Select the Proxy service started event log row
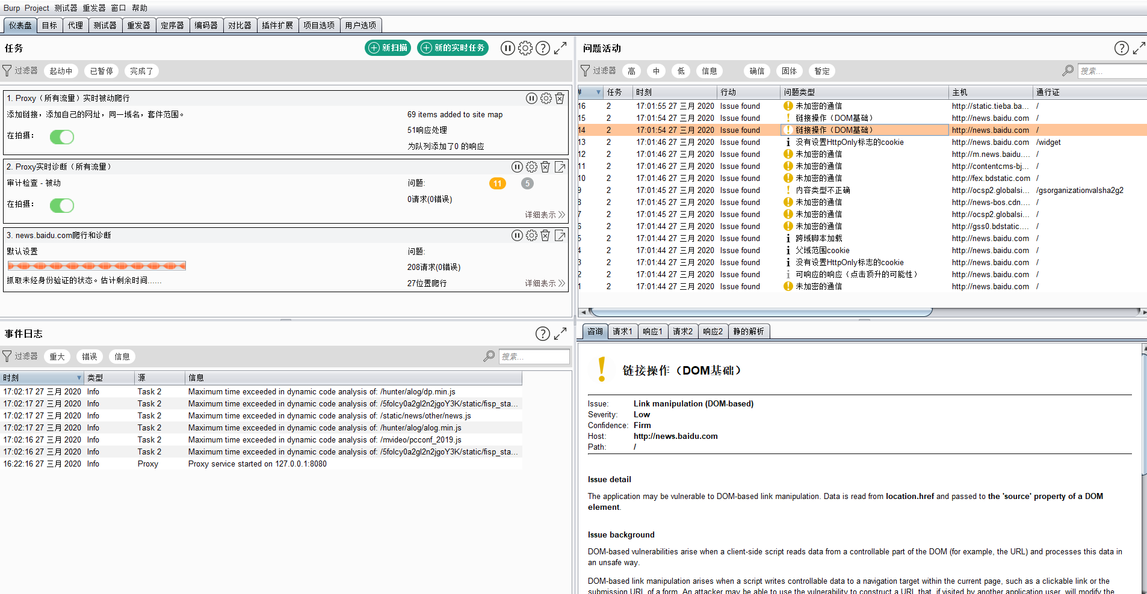Screen dimensions: 1147x594 [261, 464]
